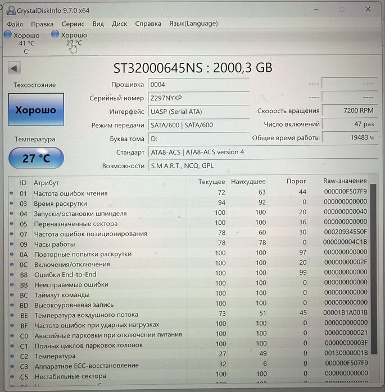
Task: Select row Частота ошибок позиционирования
Action: pyautogui.click(x=189, y=233)
